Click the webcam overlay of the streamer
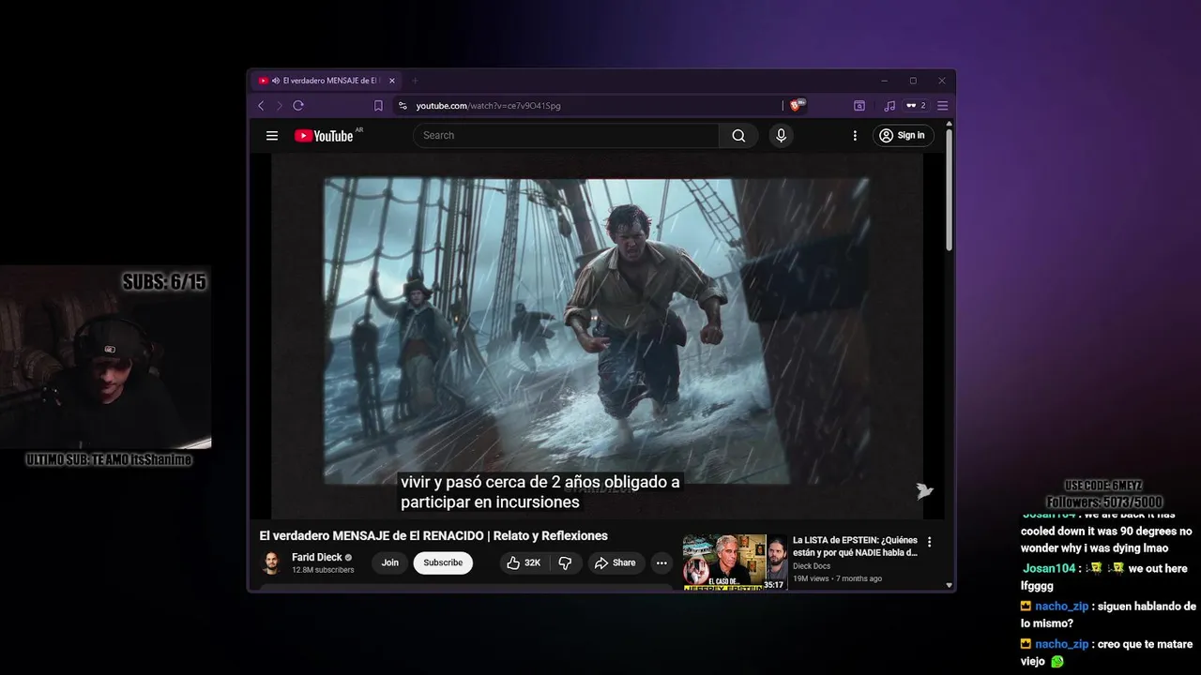The height and width of the screenshot is (675, 1201). (x=105, y=358)
